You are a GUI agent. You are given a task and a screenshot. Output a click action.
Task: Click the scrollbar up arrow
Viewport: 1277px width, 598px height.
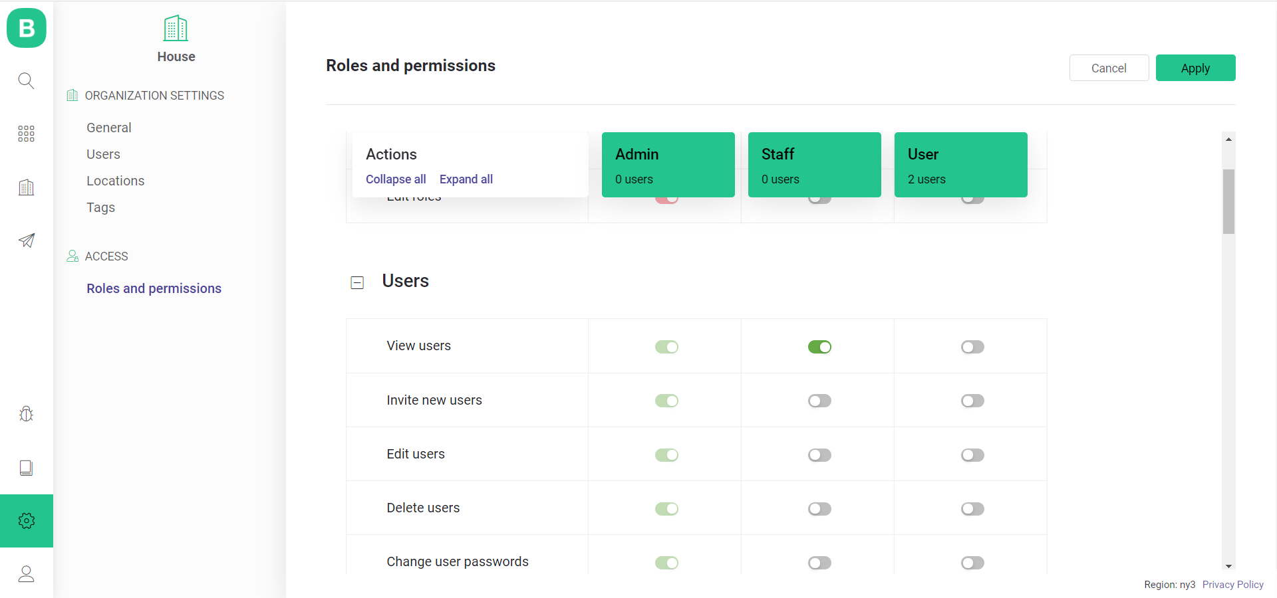point(1228,139)
